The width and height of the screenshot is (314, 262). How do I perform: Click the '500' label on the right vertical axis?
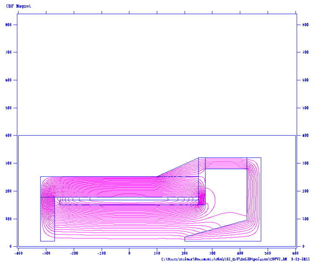tap(305, 108)
